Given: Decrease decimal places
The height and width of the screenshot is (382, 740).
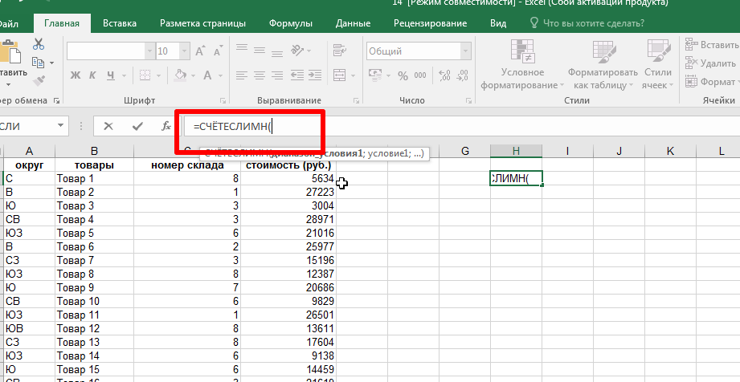Looking at the screenshot, I should [463, 75].
